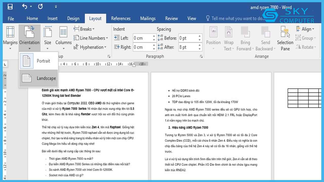The image size is (324, 182).
Task: Click the Position button
Action: [213, 38]
